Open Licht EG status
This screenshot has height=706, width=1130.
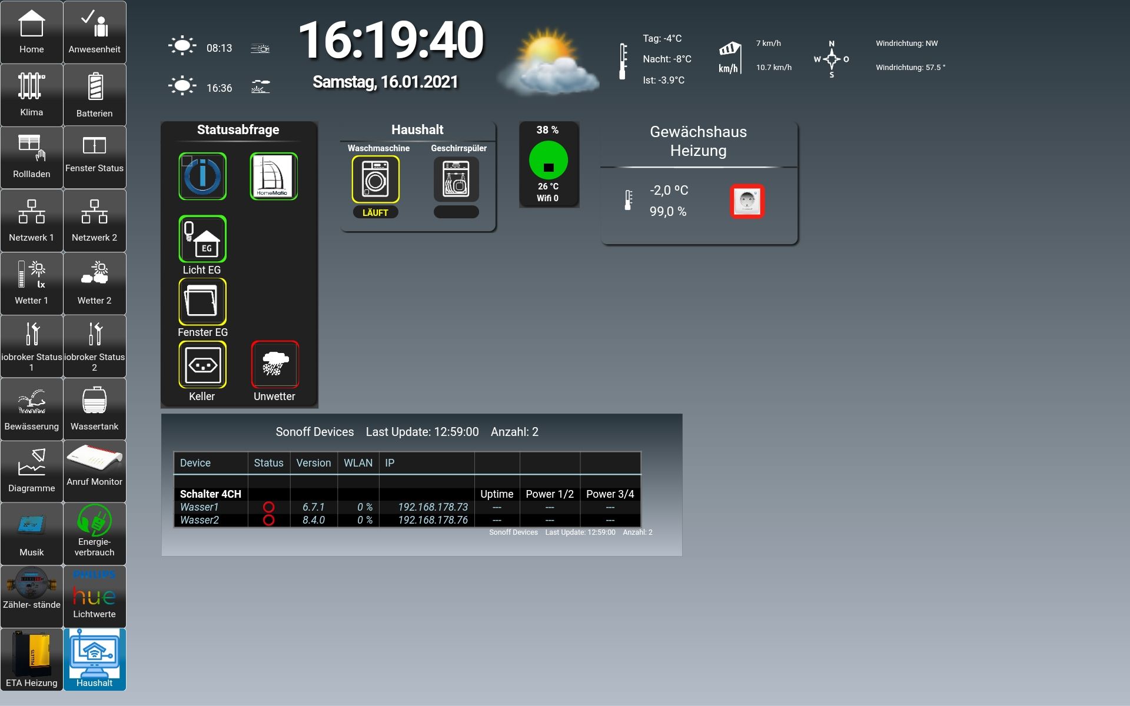[x=202, y=239]
